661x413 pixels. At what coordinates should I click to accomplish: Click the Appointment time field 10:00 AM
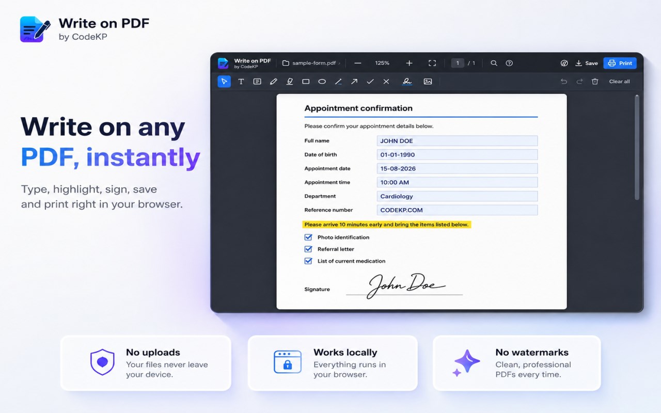(457, 182)
